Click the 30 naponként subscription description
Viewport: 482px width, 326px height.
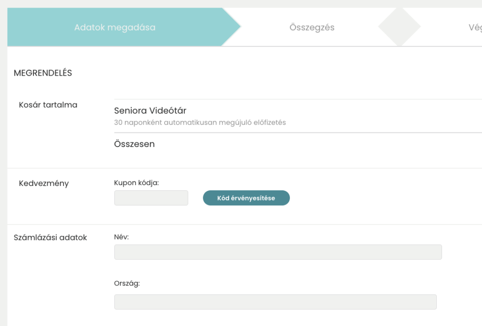[200, 123]
